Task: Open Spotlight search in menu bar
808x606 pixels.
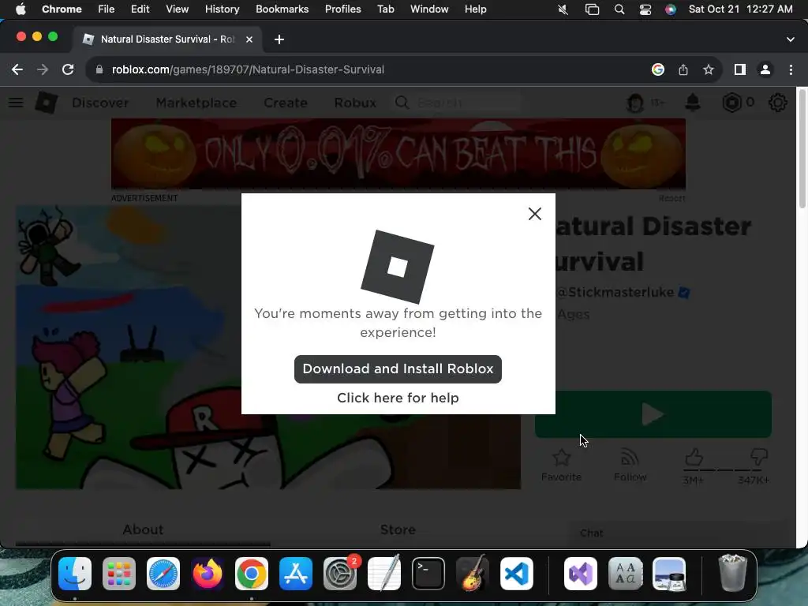Action: pyautogui.click(x=619, y=9)
